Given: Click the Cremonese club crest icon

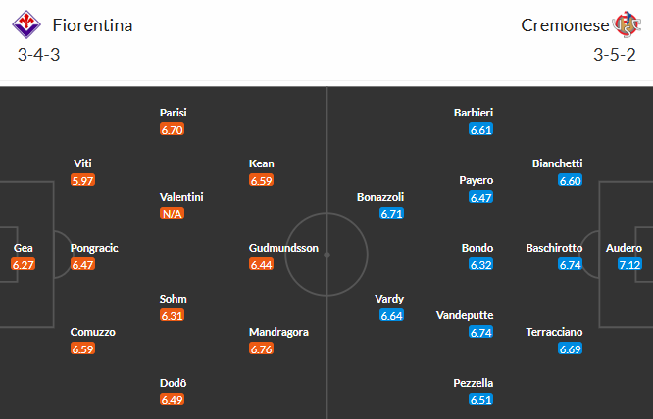Looking at the screenshot, I should (625, 23).
